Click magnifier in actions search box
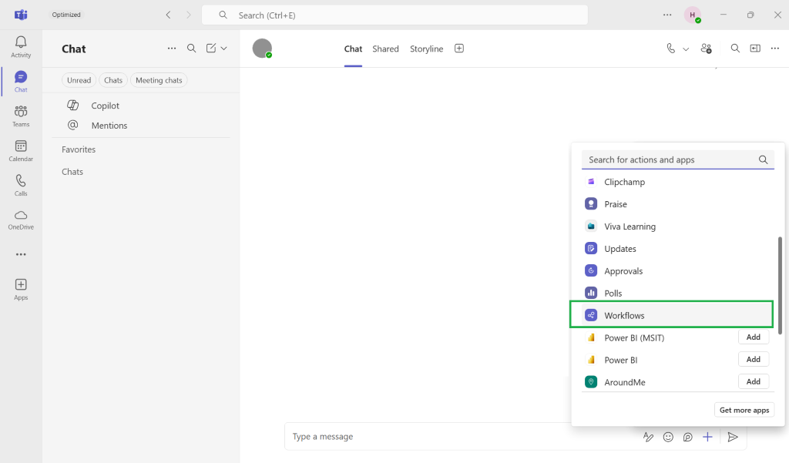Image resolution: width=789 pixels, height=463 pixels. (763, 159)
